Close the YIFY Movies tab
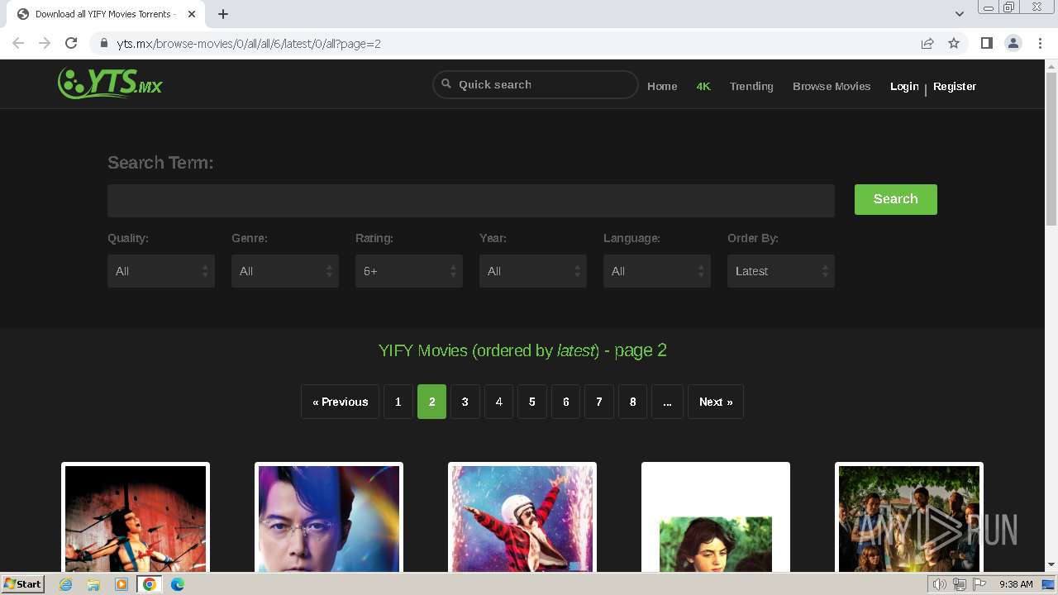Screen dimensions: 1058x595 192,14
